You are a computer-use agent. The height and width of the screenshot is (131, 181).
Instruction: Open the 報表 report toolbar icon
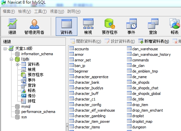tap(175, 26)
